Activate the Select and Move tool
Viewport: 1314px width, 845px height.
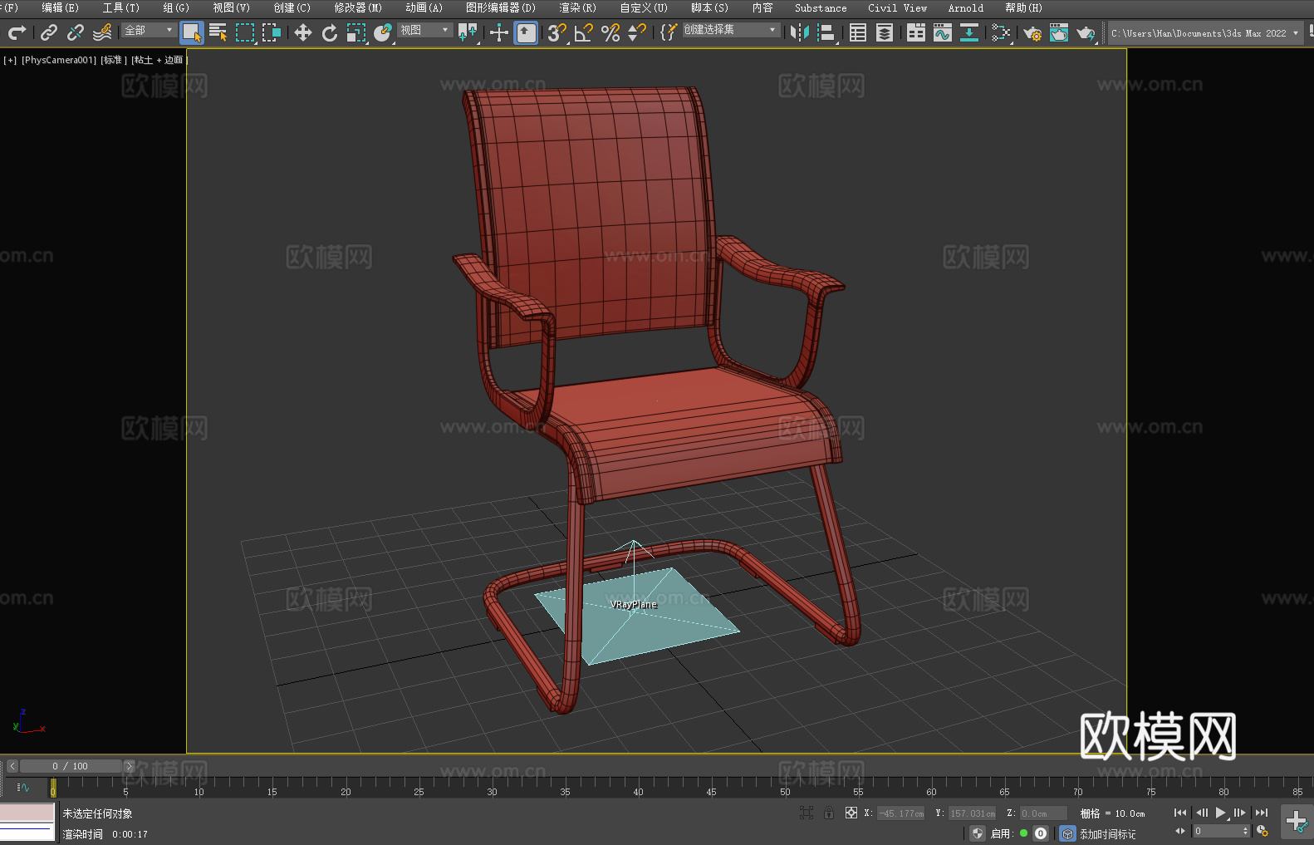point(303,32)
